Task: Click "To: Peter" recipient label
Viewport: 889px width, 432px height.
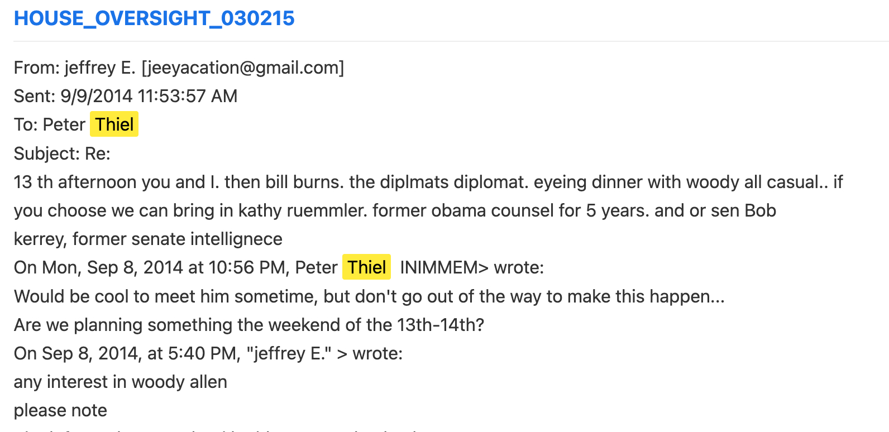Action: coord(50,124)
